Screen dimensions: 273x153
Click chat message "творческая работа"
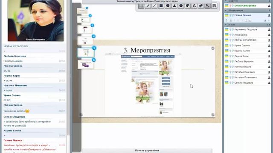tap(14, 111)
